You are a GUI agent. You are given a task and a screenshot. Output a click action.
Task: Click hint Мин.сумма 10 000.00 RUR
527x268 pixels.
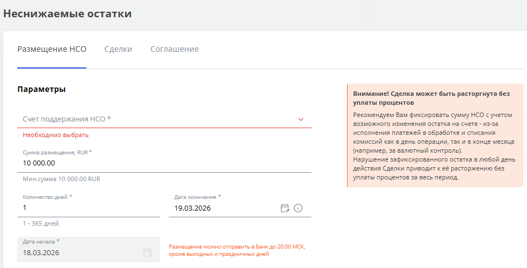(61, 179)
